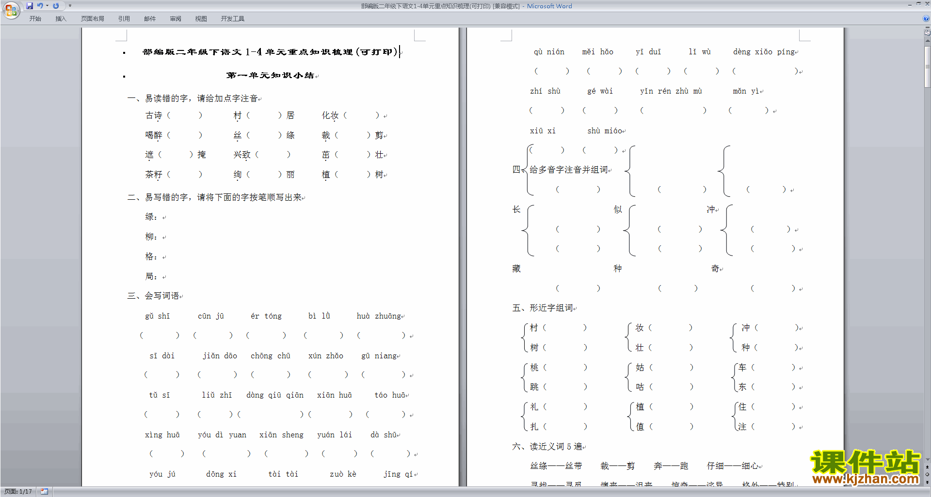Click the pinyin qù nián on second page

tap(549, 52)
